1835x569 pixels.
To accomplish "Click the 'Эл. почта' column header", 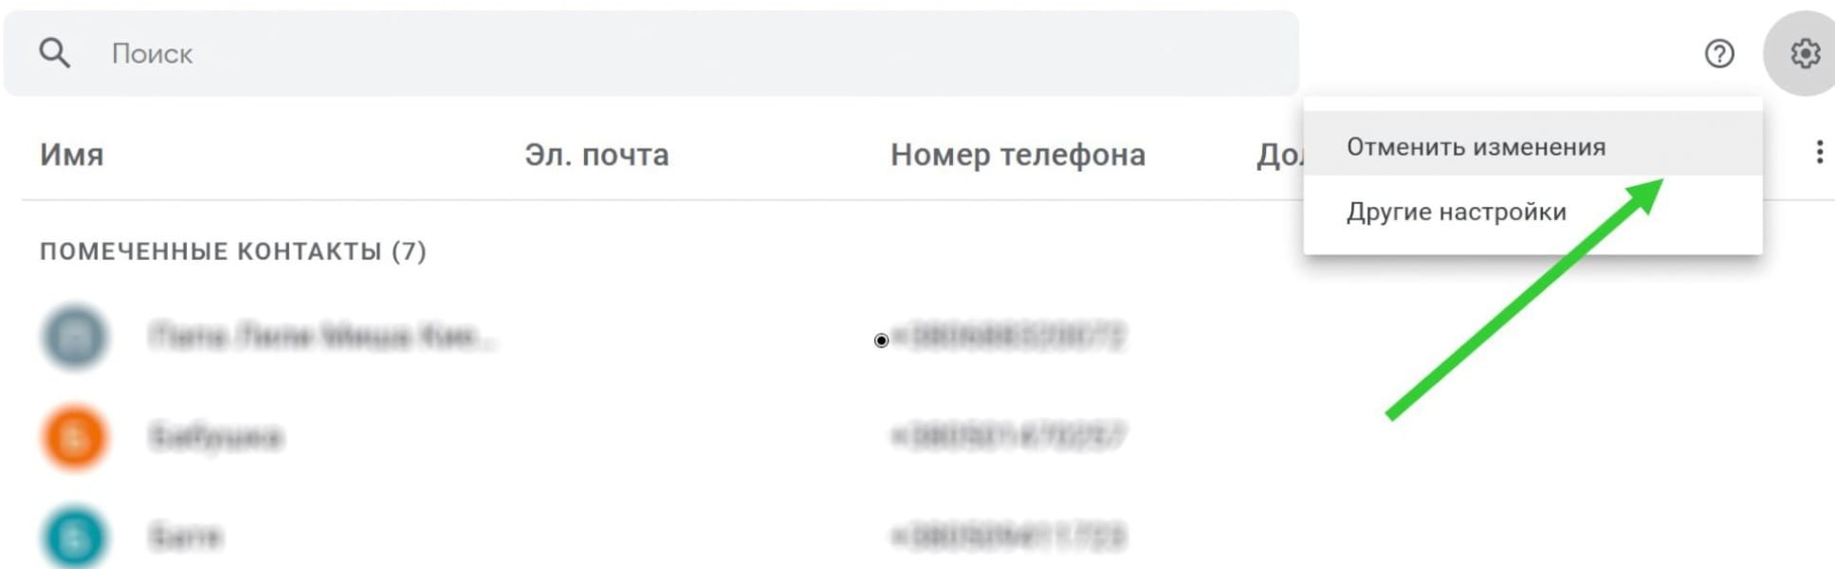I will pyautogui.click(x=597, y=155).
